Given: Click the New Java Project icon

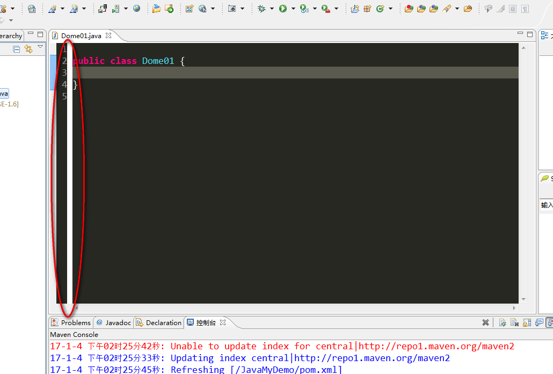Looking at the screenshot, I should click(x=355, y=9).
